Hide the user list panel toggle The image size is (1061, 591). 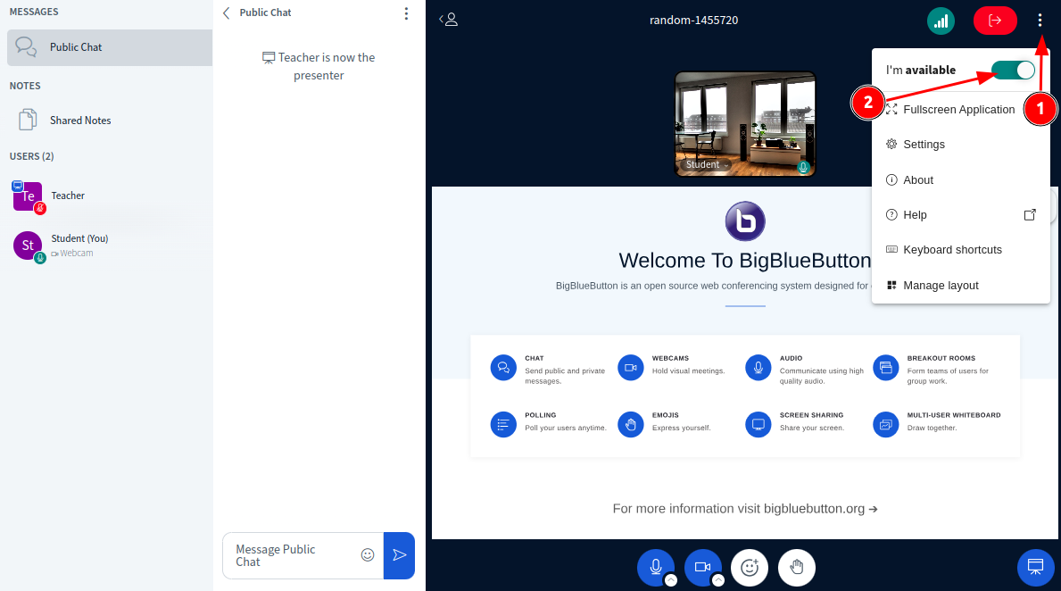(x=449, y=20)
